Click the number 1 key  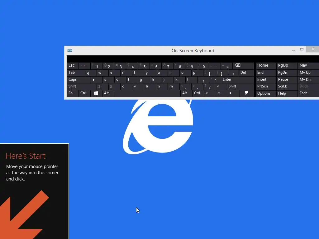coord(96,66)
